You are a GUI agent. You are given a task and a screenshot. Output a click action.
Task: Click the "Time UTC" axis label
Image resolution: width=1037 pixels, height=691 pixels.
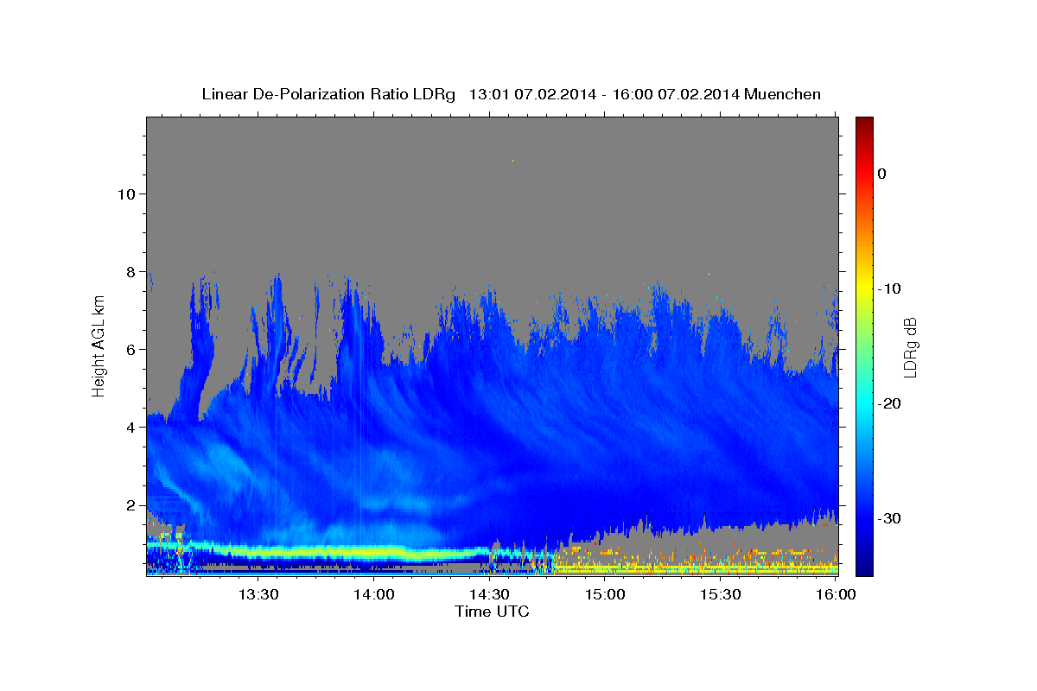click(x=492, y=612)
